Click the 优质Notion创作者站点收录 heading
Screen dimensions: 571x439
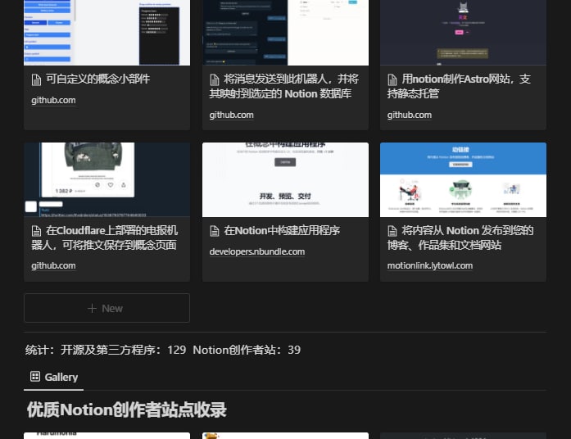coord(126,410)
